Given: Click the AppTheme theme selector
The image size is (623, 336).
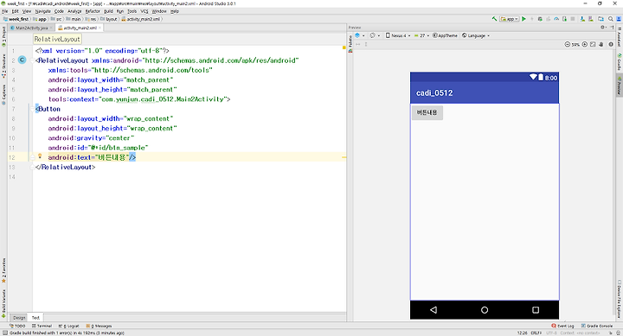Looking at the screenshot, I should pos(445,35).
